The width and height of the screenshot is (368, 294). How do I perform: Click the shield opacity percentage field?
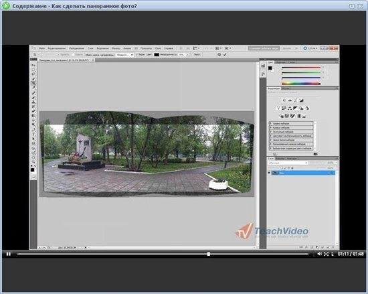pos(182,55)
